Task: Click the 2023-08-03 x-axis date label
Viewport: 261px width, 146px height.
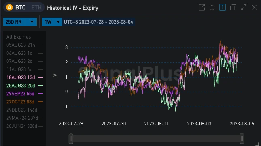Action: [x=199, y=124]
